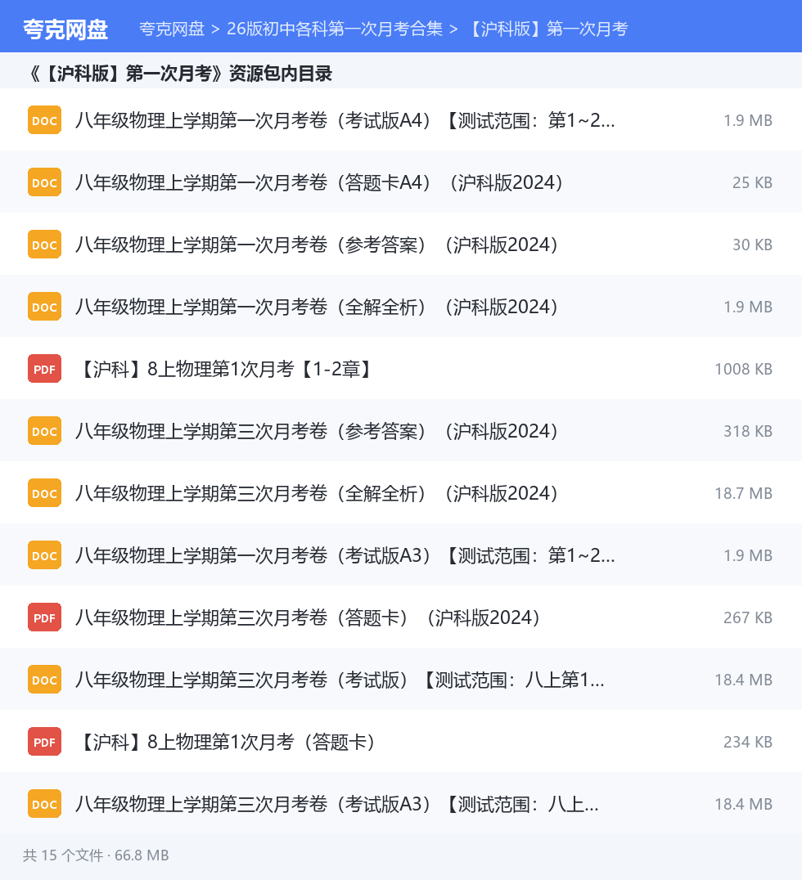Image resolution: width=802 pixels, height=880 pixels.
Task: Open file 第一次月考卷（参考答案）（沪科版2024）
Action: click(317, 245)
